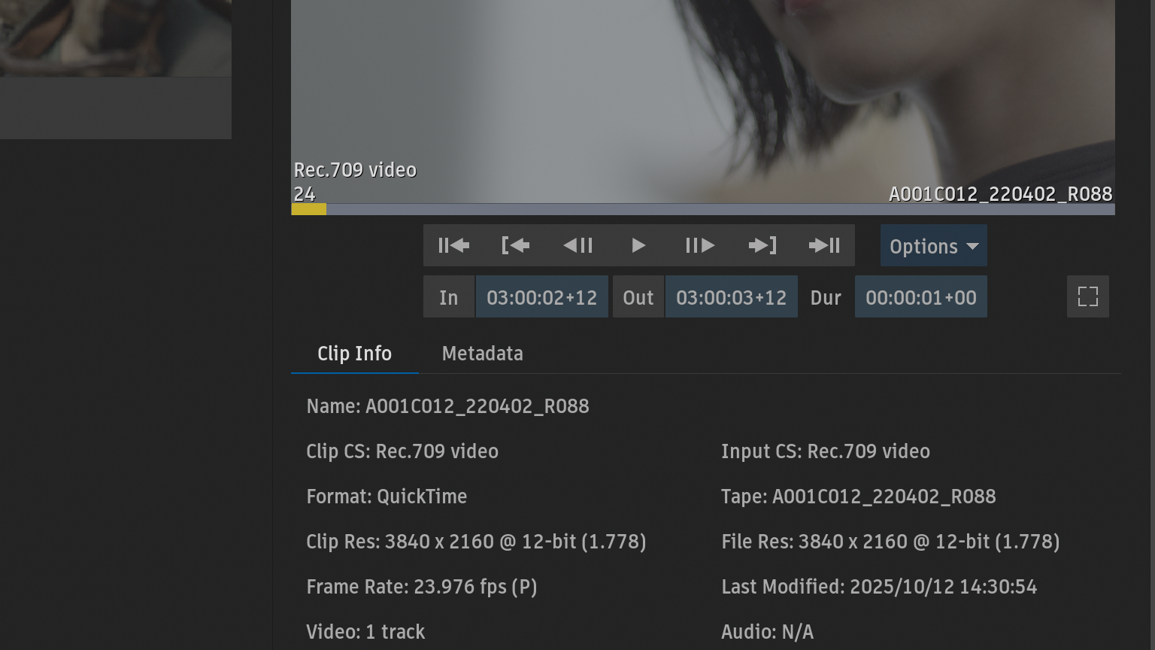Switch to the Clip Info tab
Image resolution: width=1155 pixels, height=650 pixels.
(354, 354)
